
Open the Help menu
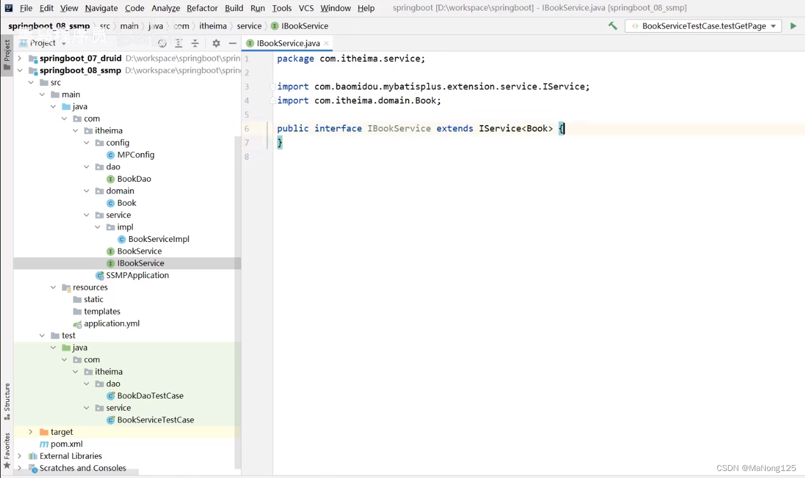[366, 8]
